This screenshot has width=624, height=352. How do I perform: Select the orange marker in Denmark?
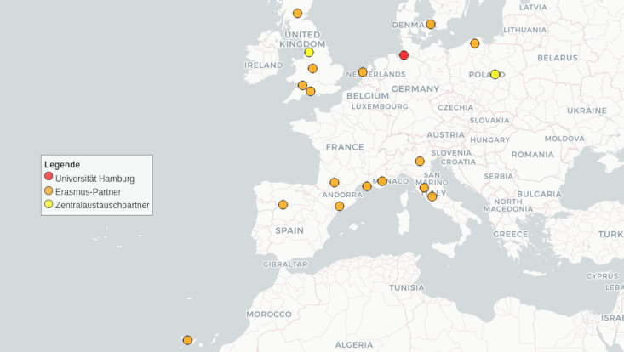(431, 25)
